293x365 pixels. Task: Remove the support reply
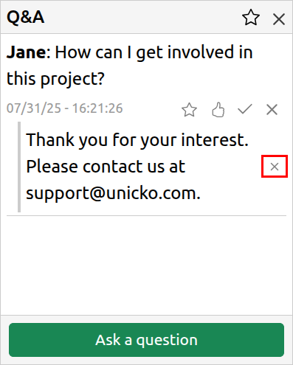coord(275,167)
